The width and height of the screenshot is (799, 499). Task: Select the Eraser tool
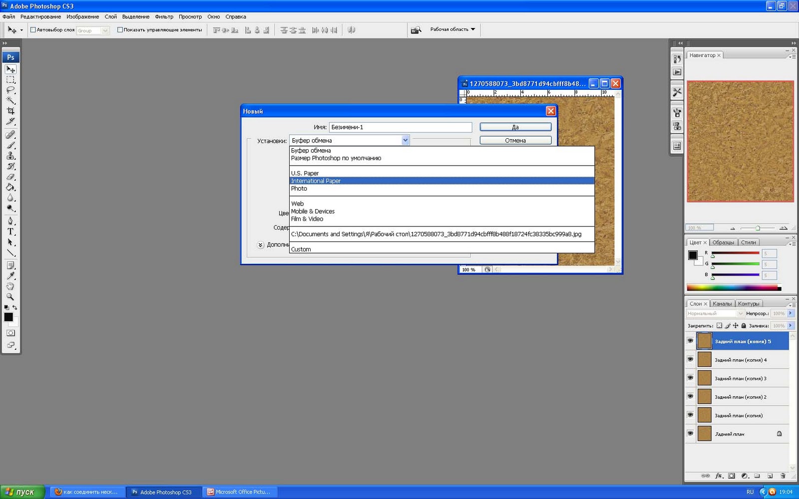[10, 177]
